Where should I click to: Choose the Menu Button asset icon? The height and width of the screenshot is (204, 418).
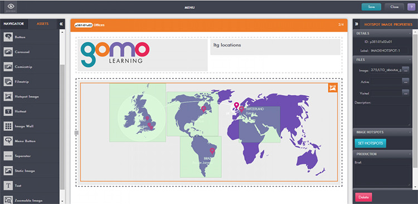(x=8, y=141)
